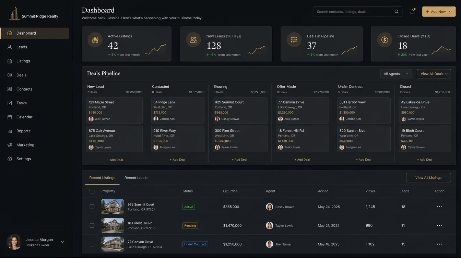Open the 77 Canyon Drive listing thumbnail
This screenshot has height=258, width=461.
click(x=113, y=244)
